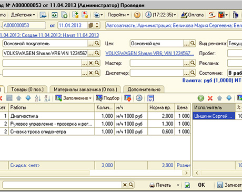Switch to Материалы заказчика (0 поз.) tab
This screenshot has height=192, width=242.
pyautogui.click(x=85, y=89)
